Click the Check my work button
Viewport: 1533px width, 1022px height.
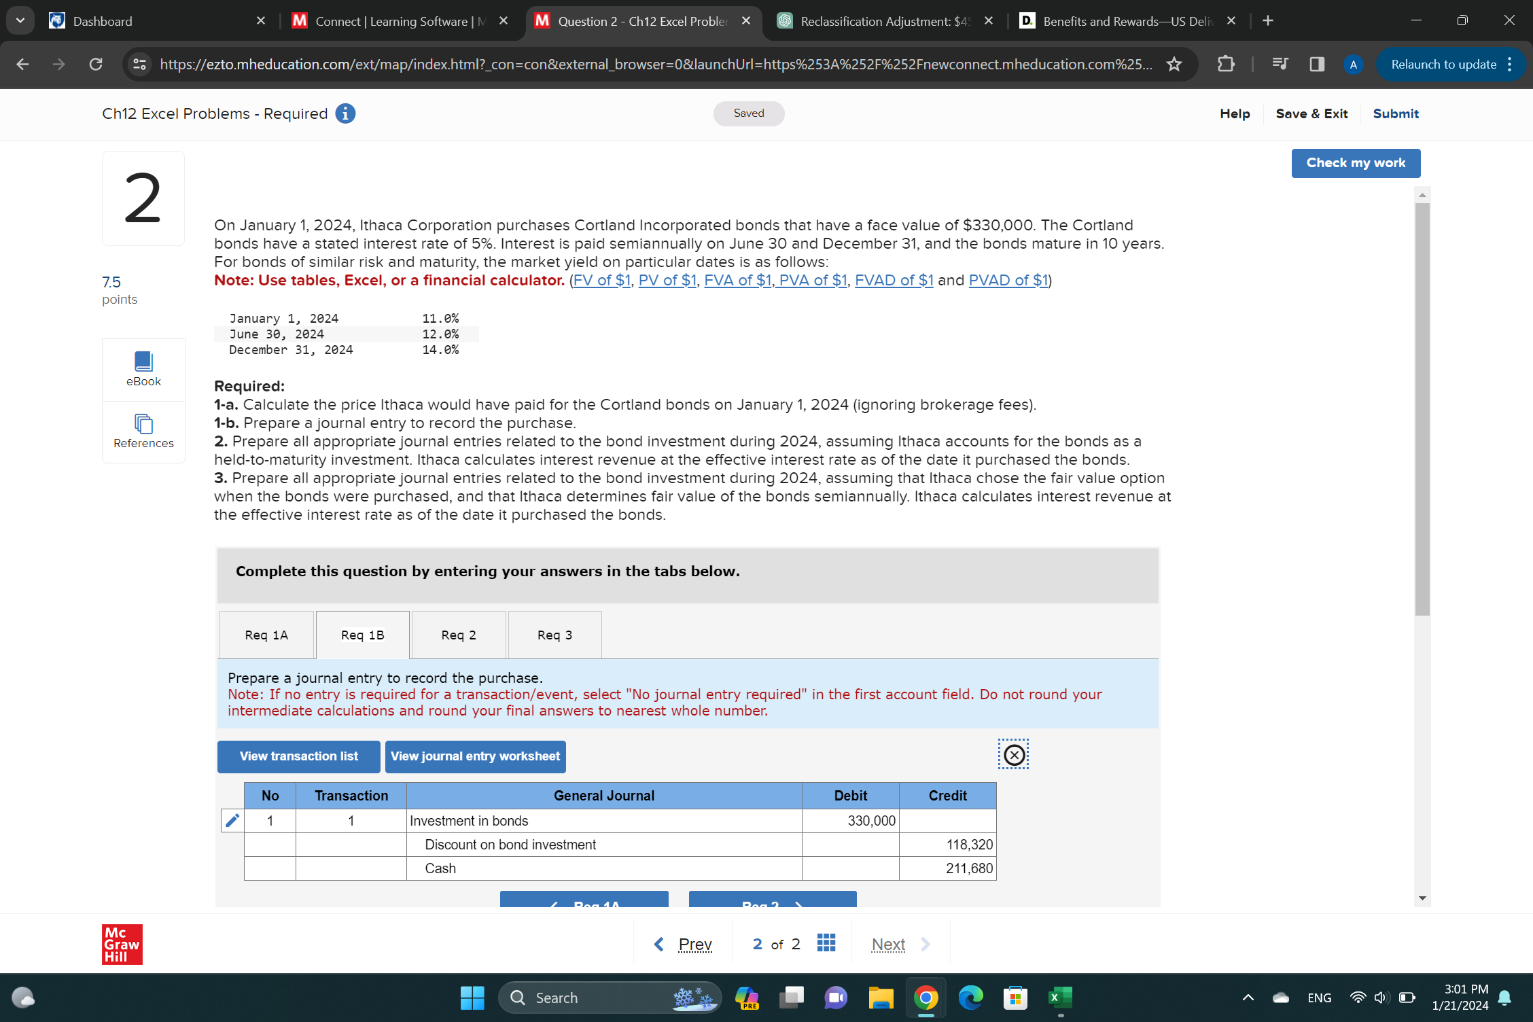(1355, 163)
